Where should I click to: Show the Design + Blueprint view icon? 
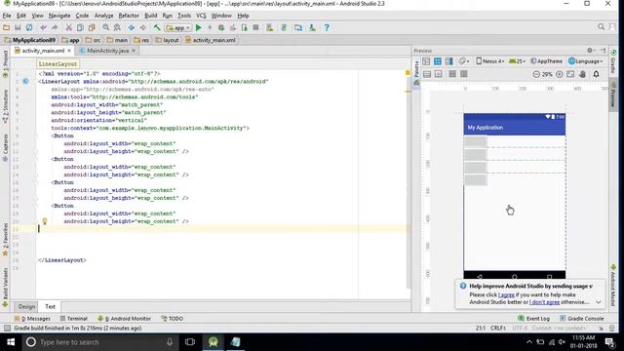(448, 61)
